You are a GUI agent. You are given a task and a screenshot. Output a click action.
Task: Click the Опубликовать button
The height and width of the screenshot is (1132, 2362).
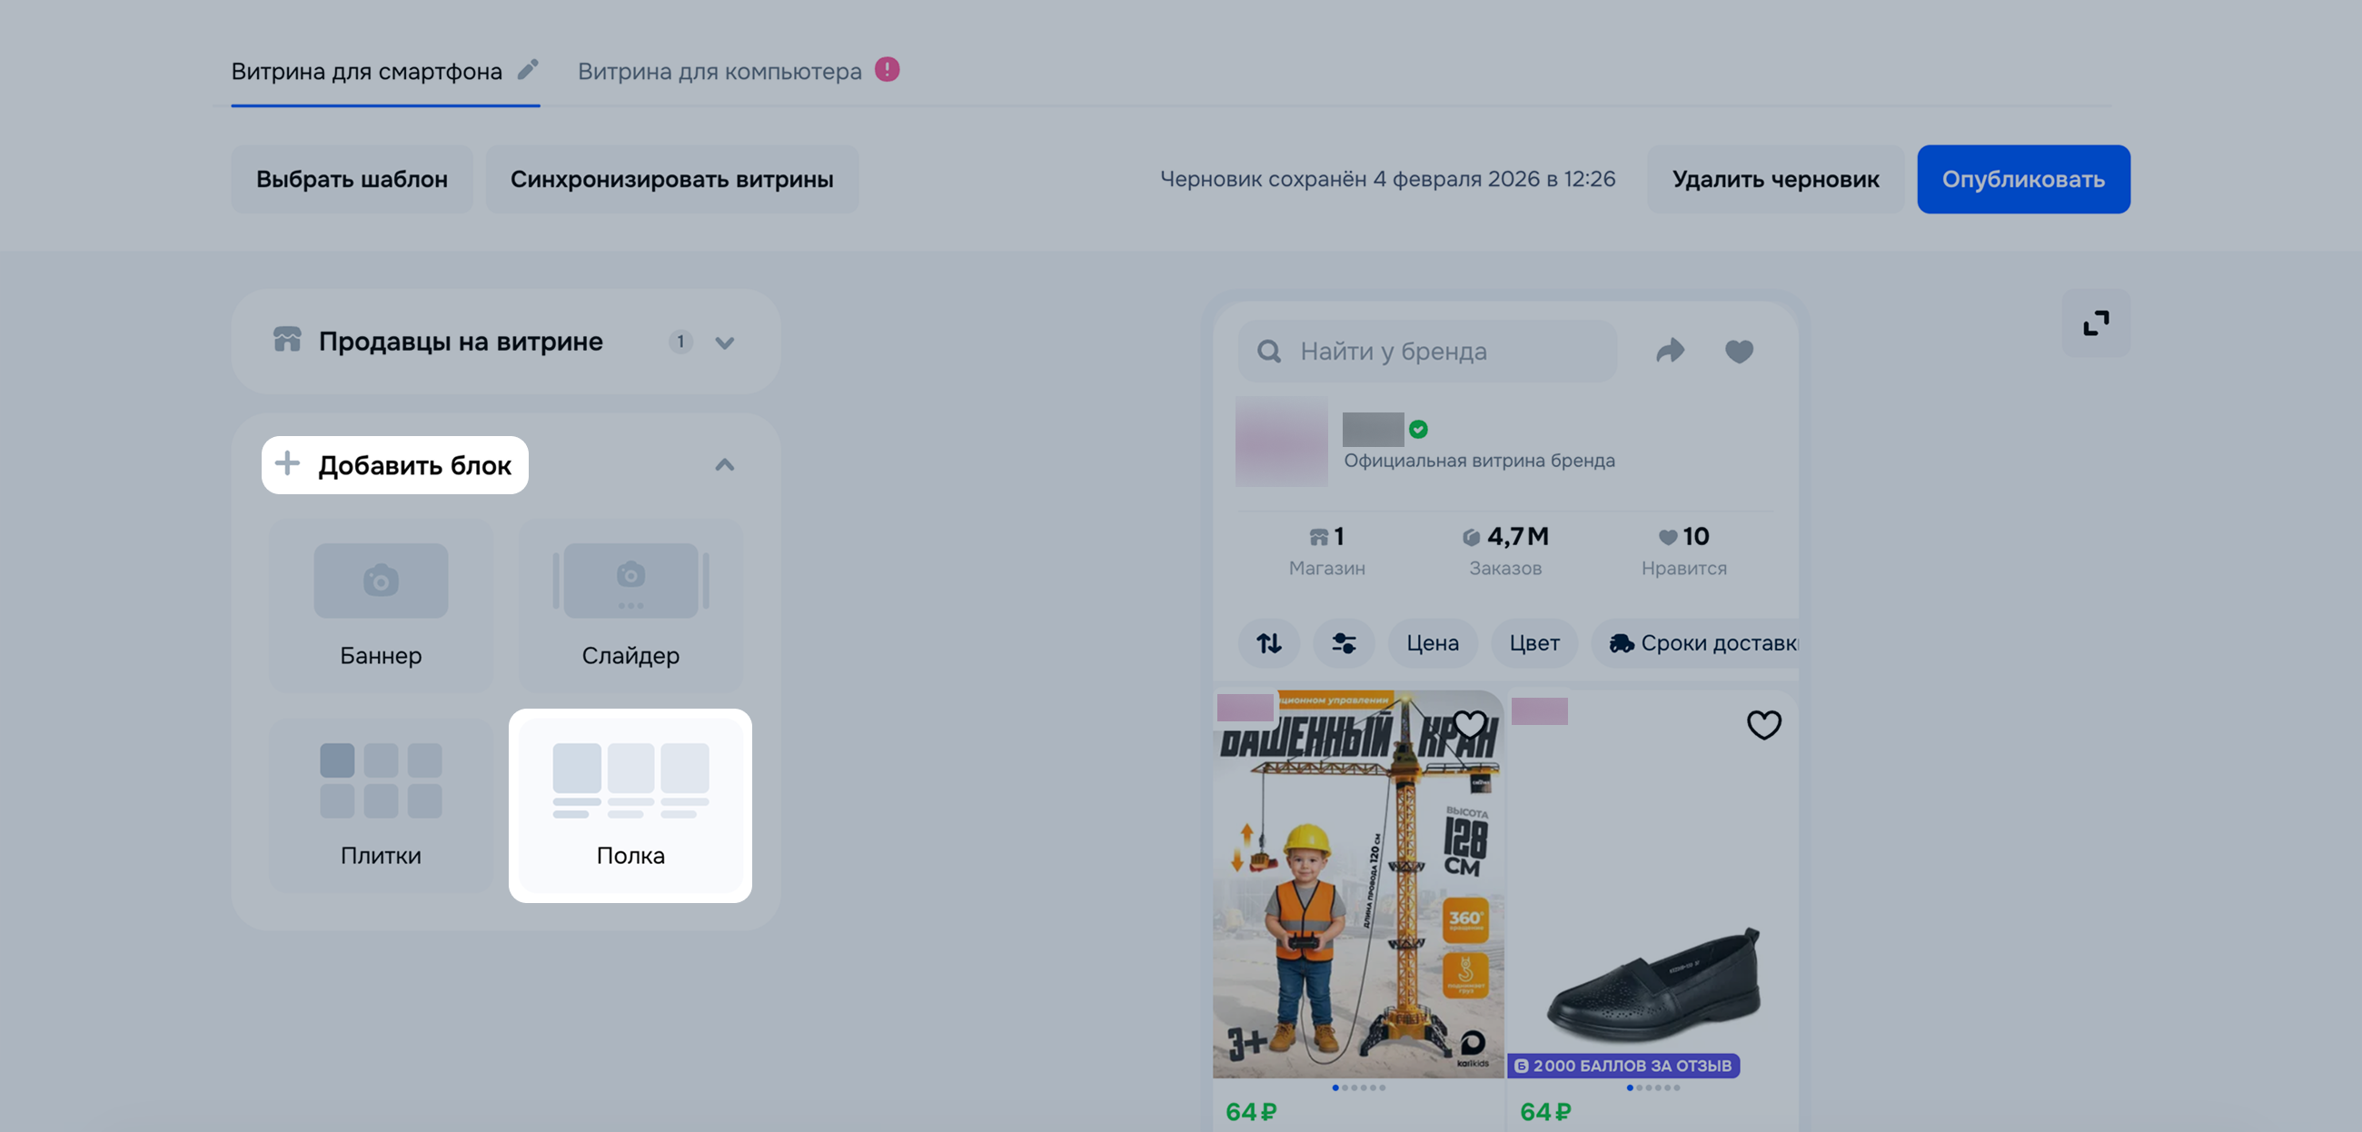click(2023, 179)
